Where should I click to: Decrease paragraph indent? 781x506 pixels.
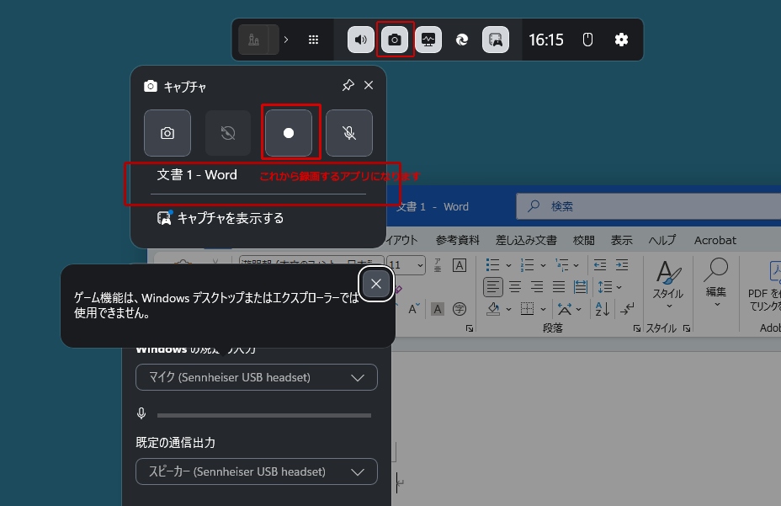[x=600, y=264]
